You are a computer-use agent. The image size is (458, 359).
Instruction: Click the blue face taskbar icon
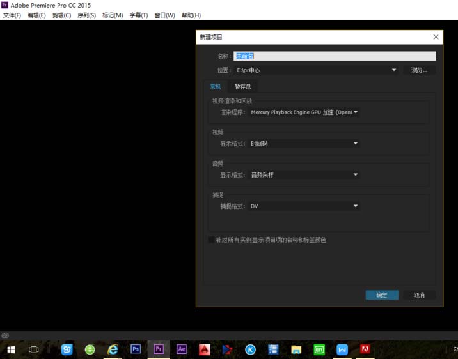(x=67, y=349)
